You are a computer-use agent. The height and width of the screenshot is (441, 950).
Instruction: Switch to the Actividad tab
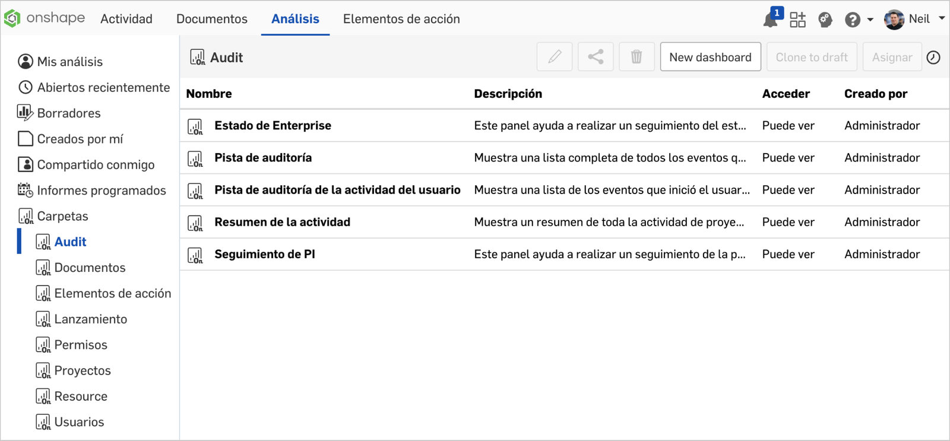tap(126, 19)
